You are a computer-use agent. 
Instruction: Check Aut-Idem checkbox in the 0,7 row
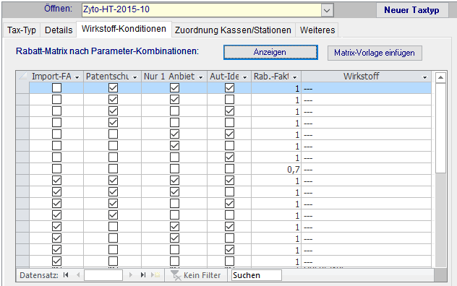tap(229, 168)
